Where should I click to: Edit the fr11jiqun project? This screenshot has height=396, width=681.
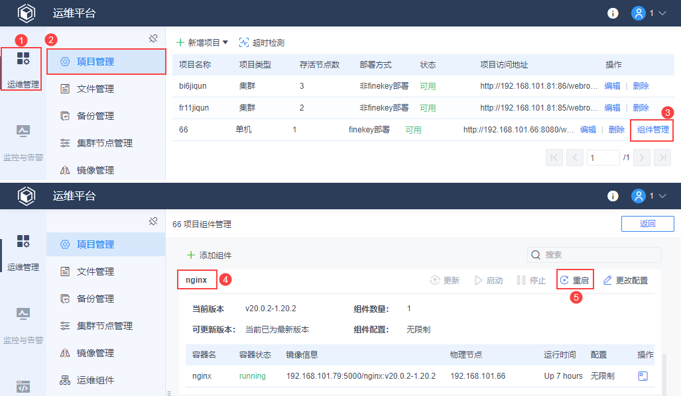612,107
